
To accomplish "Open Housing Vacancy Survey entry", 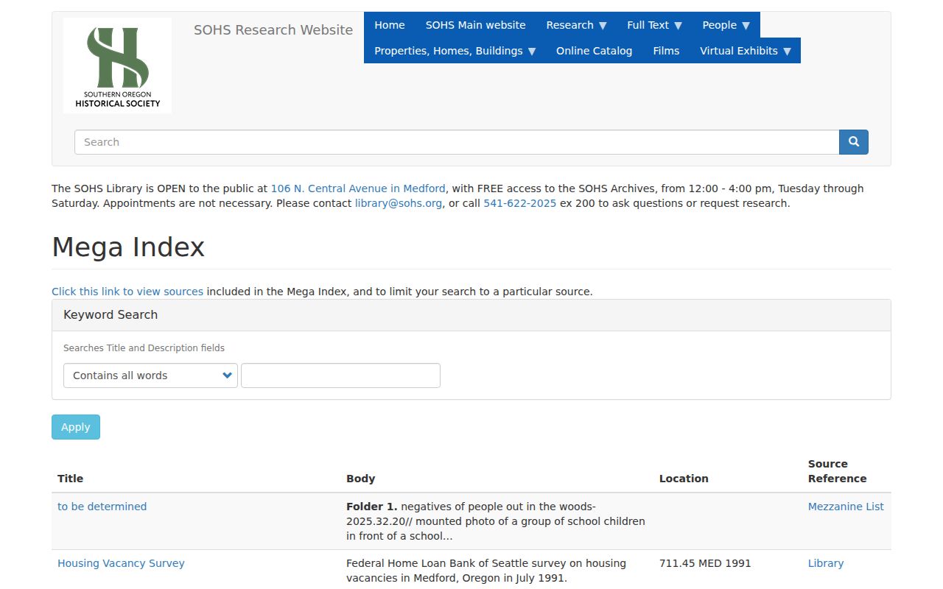I will pyautogui.click(x=121, y=563).
